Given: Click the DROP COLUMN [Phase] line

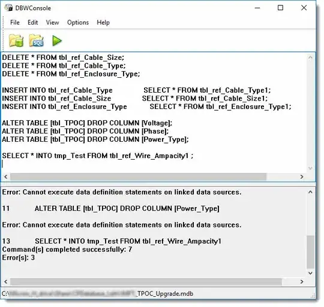Looking at the screenshot, I should (x=85, y=131).
